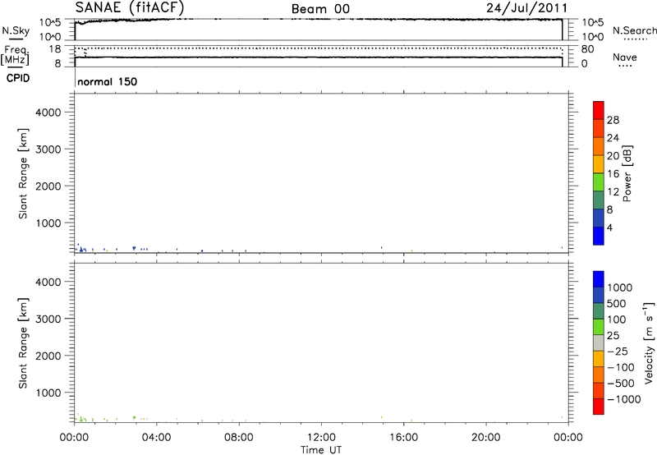The image size is (657, 455).
Task: Pick the 24–28 dB red-orange Power swatch
Action: coord(599,128)
